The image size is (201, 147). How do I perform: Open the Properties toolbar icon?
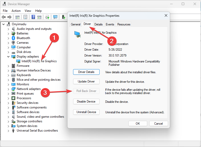coord(25,17)
